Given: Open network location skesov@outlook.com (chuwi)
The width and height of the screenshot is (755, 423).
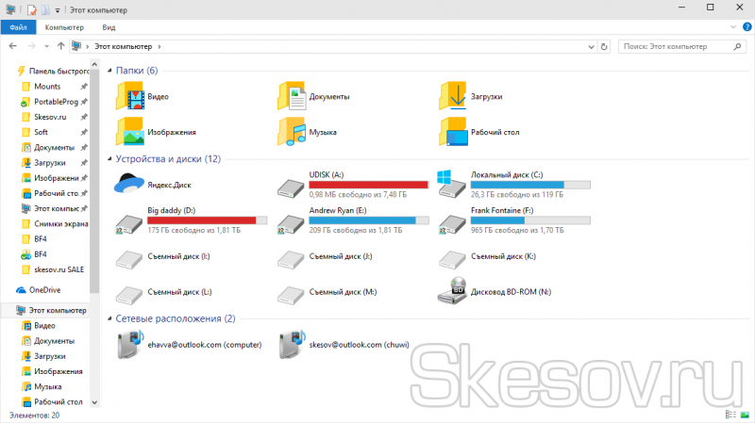Looking at the screenshot, I should [293, 346].
